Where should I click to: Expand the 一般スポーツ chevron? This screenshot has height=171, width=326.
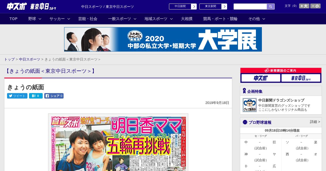(135, 19)
